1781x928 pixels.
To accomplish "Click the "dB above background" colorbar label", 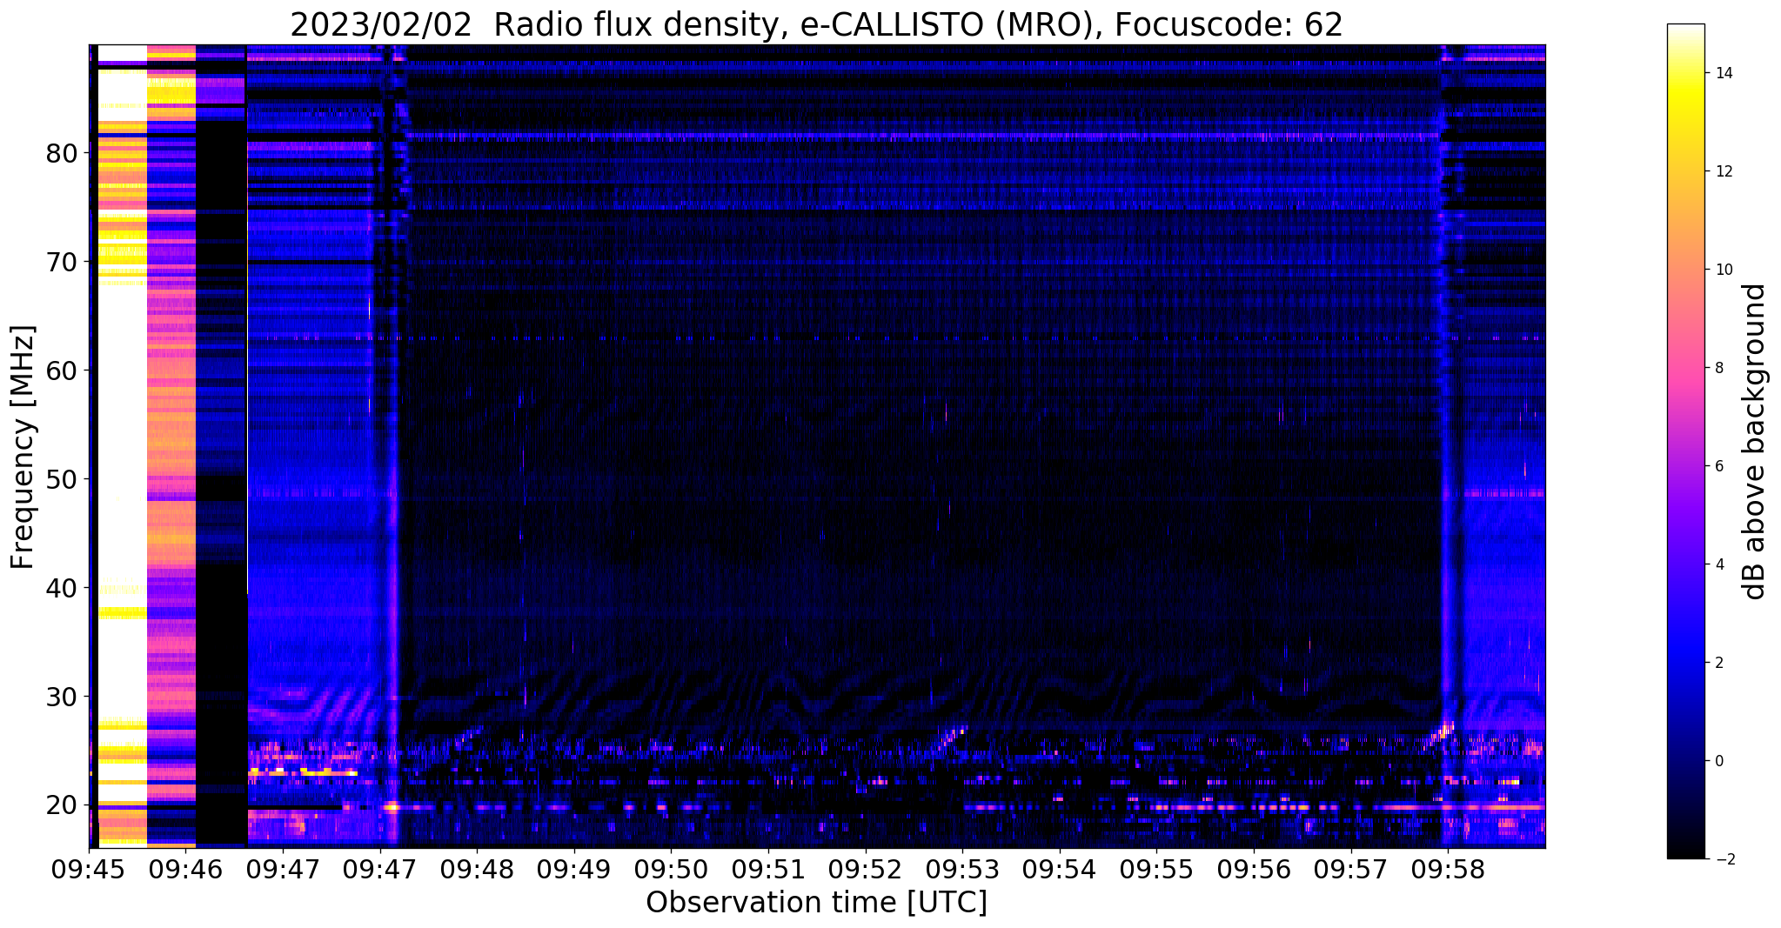I will point(1755,441).
